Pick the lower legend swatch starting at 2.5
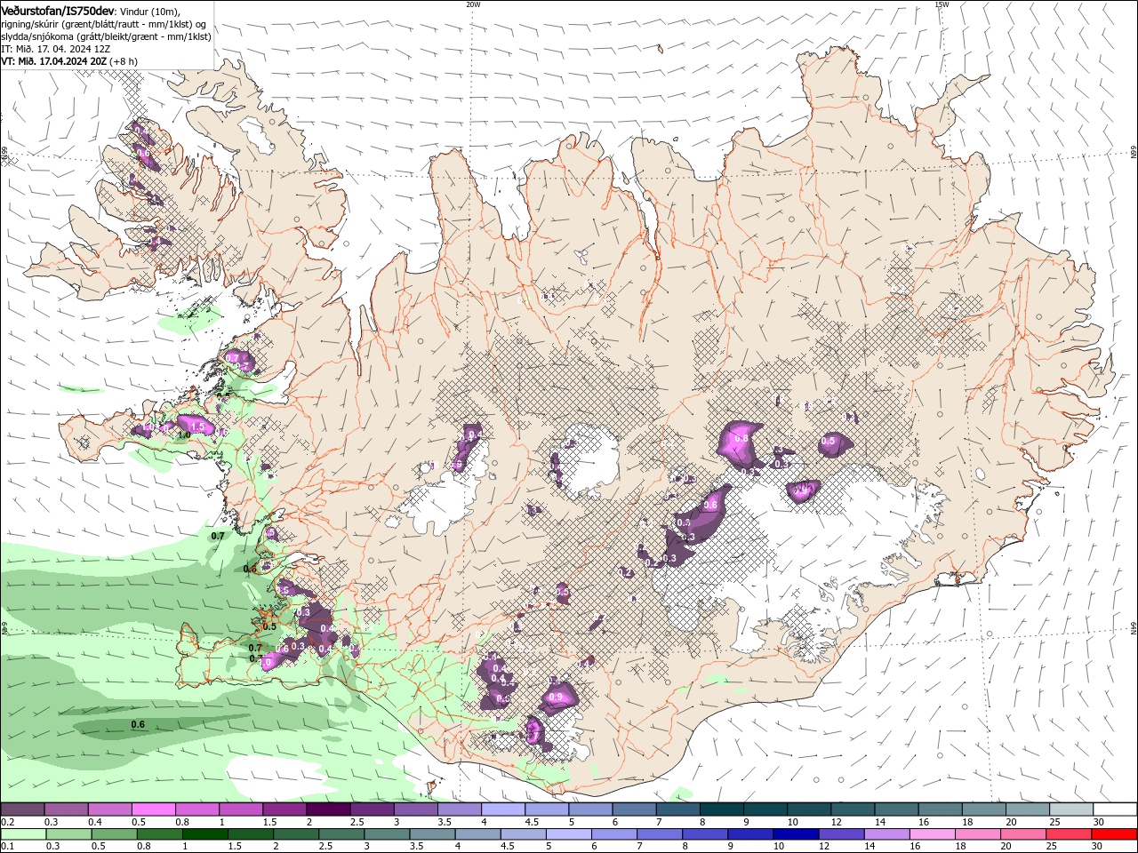 [343, 833]
